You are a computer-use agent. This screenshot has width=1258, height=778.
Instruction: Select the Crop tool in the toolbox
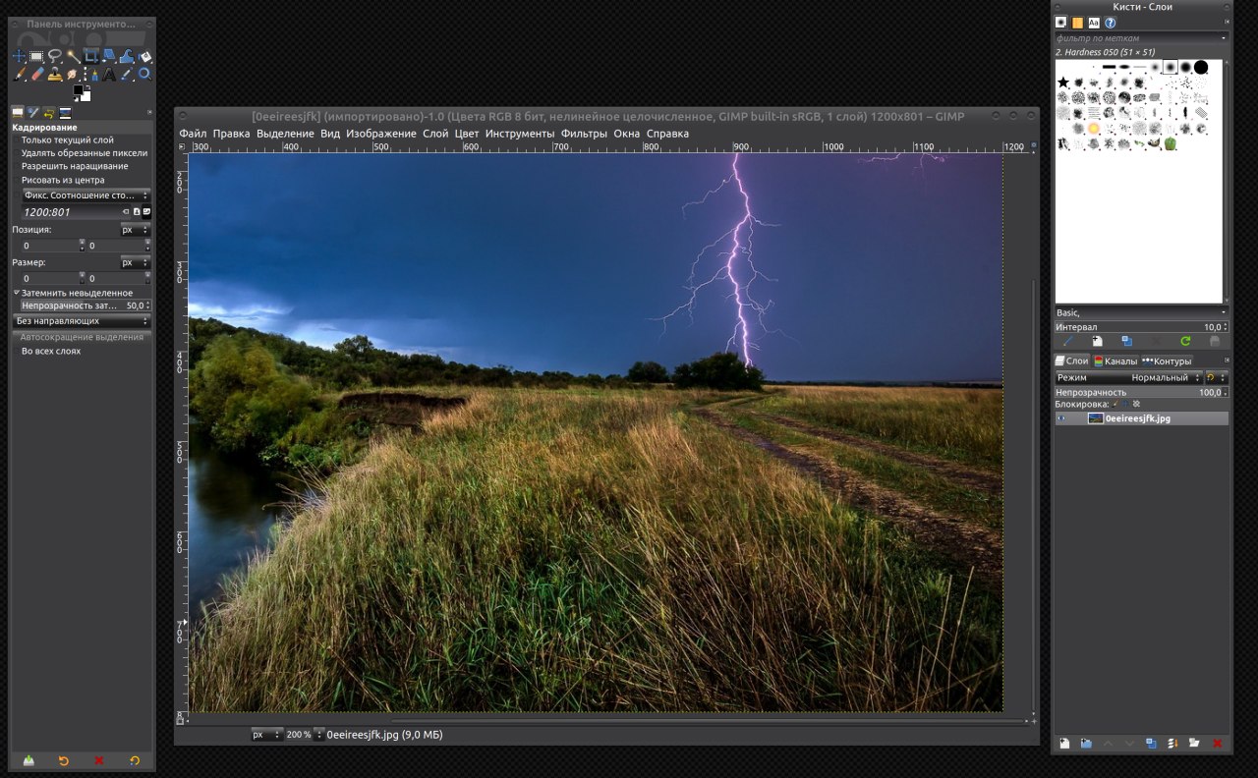(x=90, y=56)
